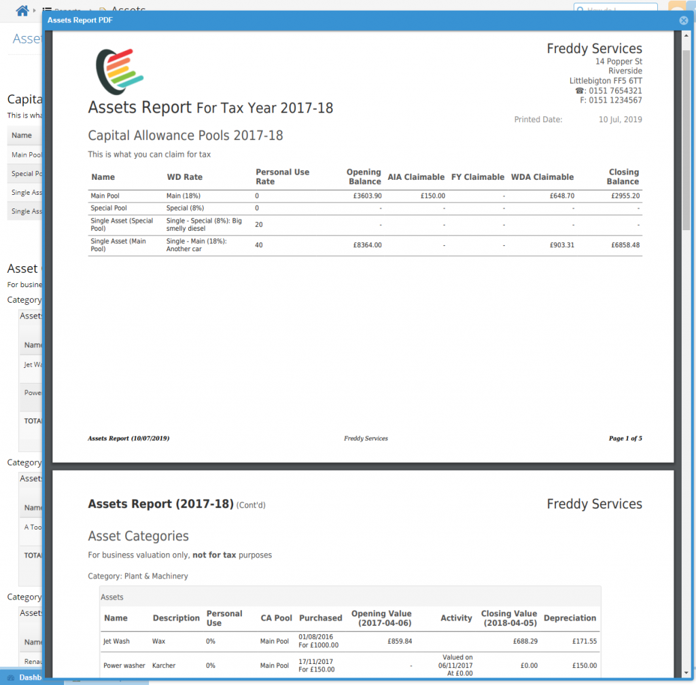Click the list icon beside the home breadcrumb
Image resolution: width=696 pixels, height=685 pixels.
pyautogui.click(x=47, y=9)
